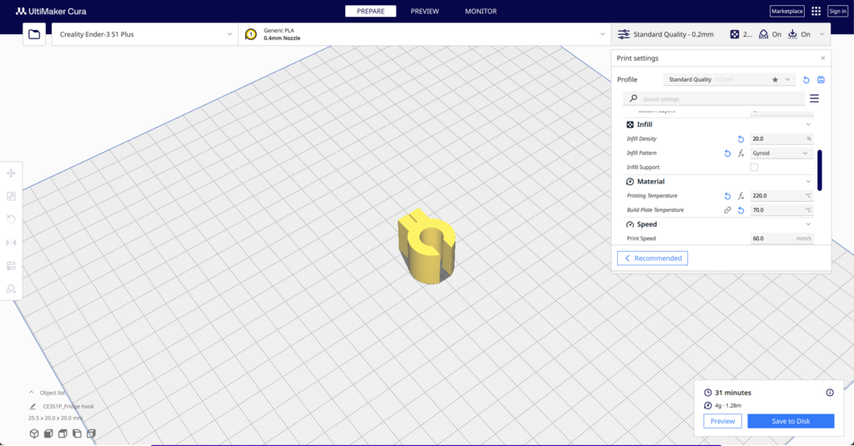
Task: Click formula icon next to Printing Temperature
Action: click(741, 196)
